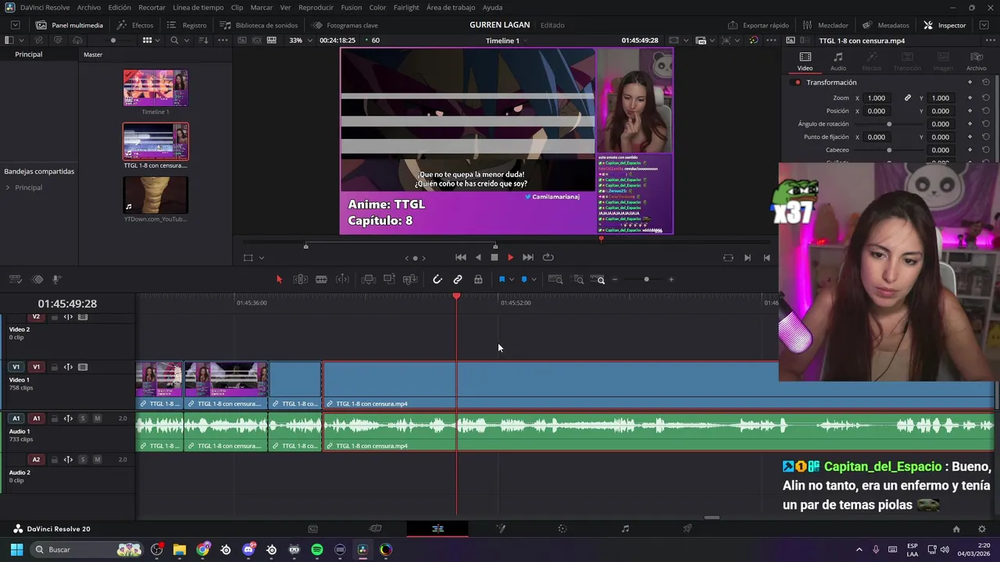Click the voiceover microphone icon above timeline
Image resolution: width=1000 pixels, height=562 pixels.
pyautogui.click(x=56, y=279)
